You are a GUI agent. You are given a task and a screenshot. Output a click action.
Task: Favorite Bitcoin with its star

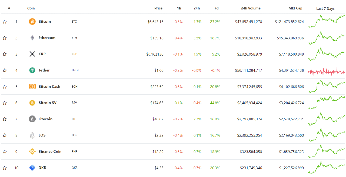click(x=5, y=22)
